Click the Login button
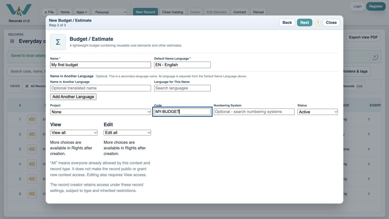The height and width of the screenshot is (219, 389). click(x=357, y=6)
